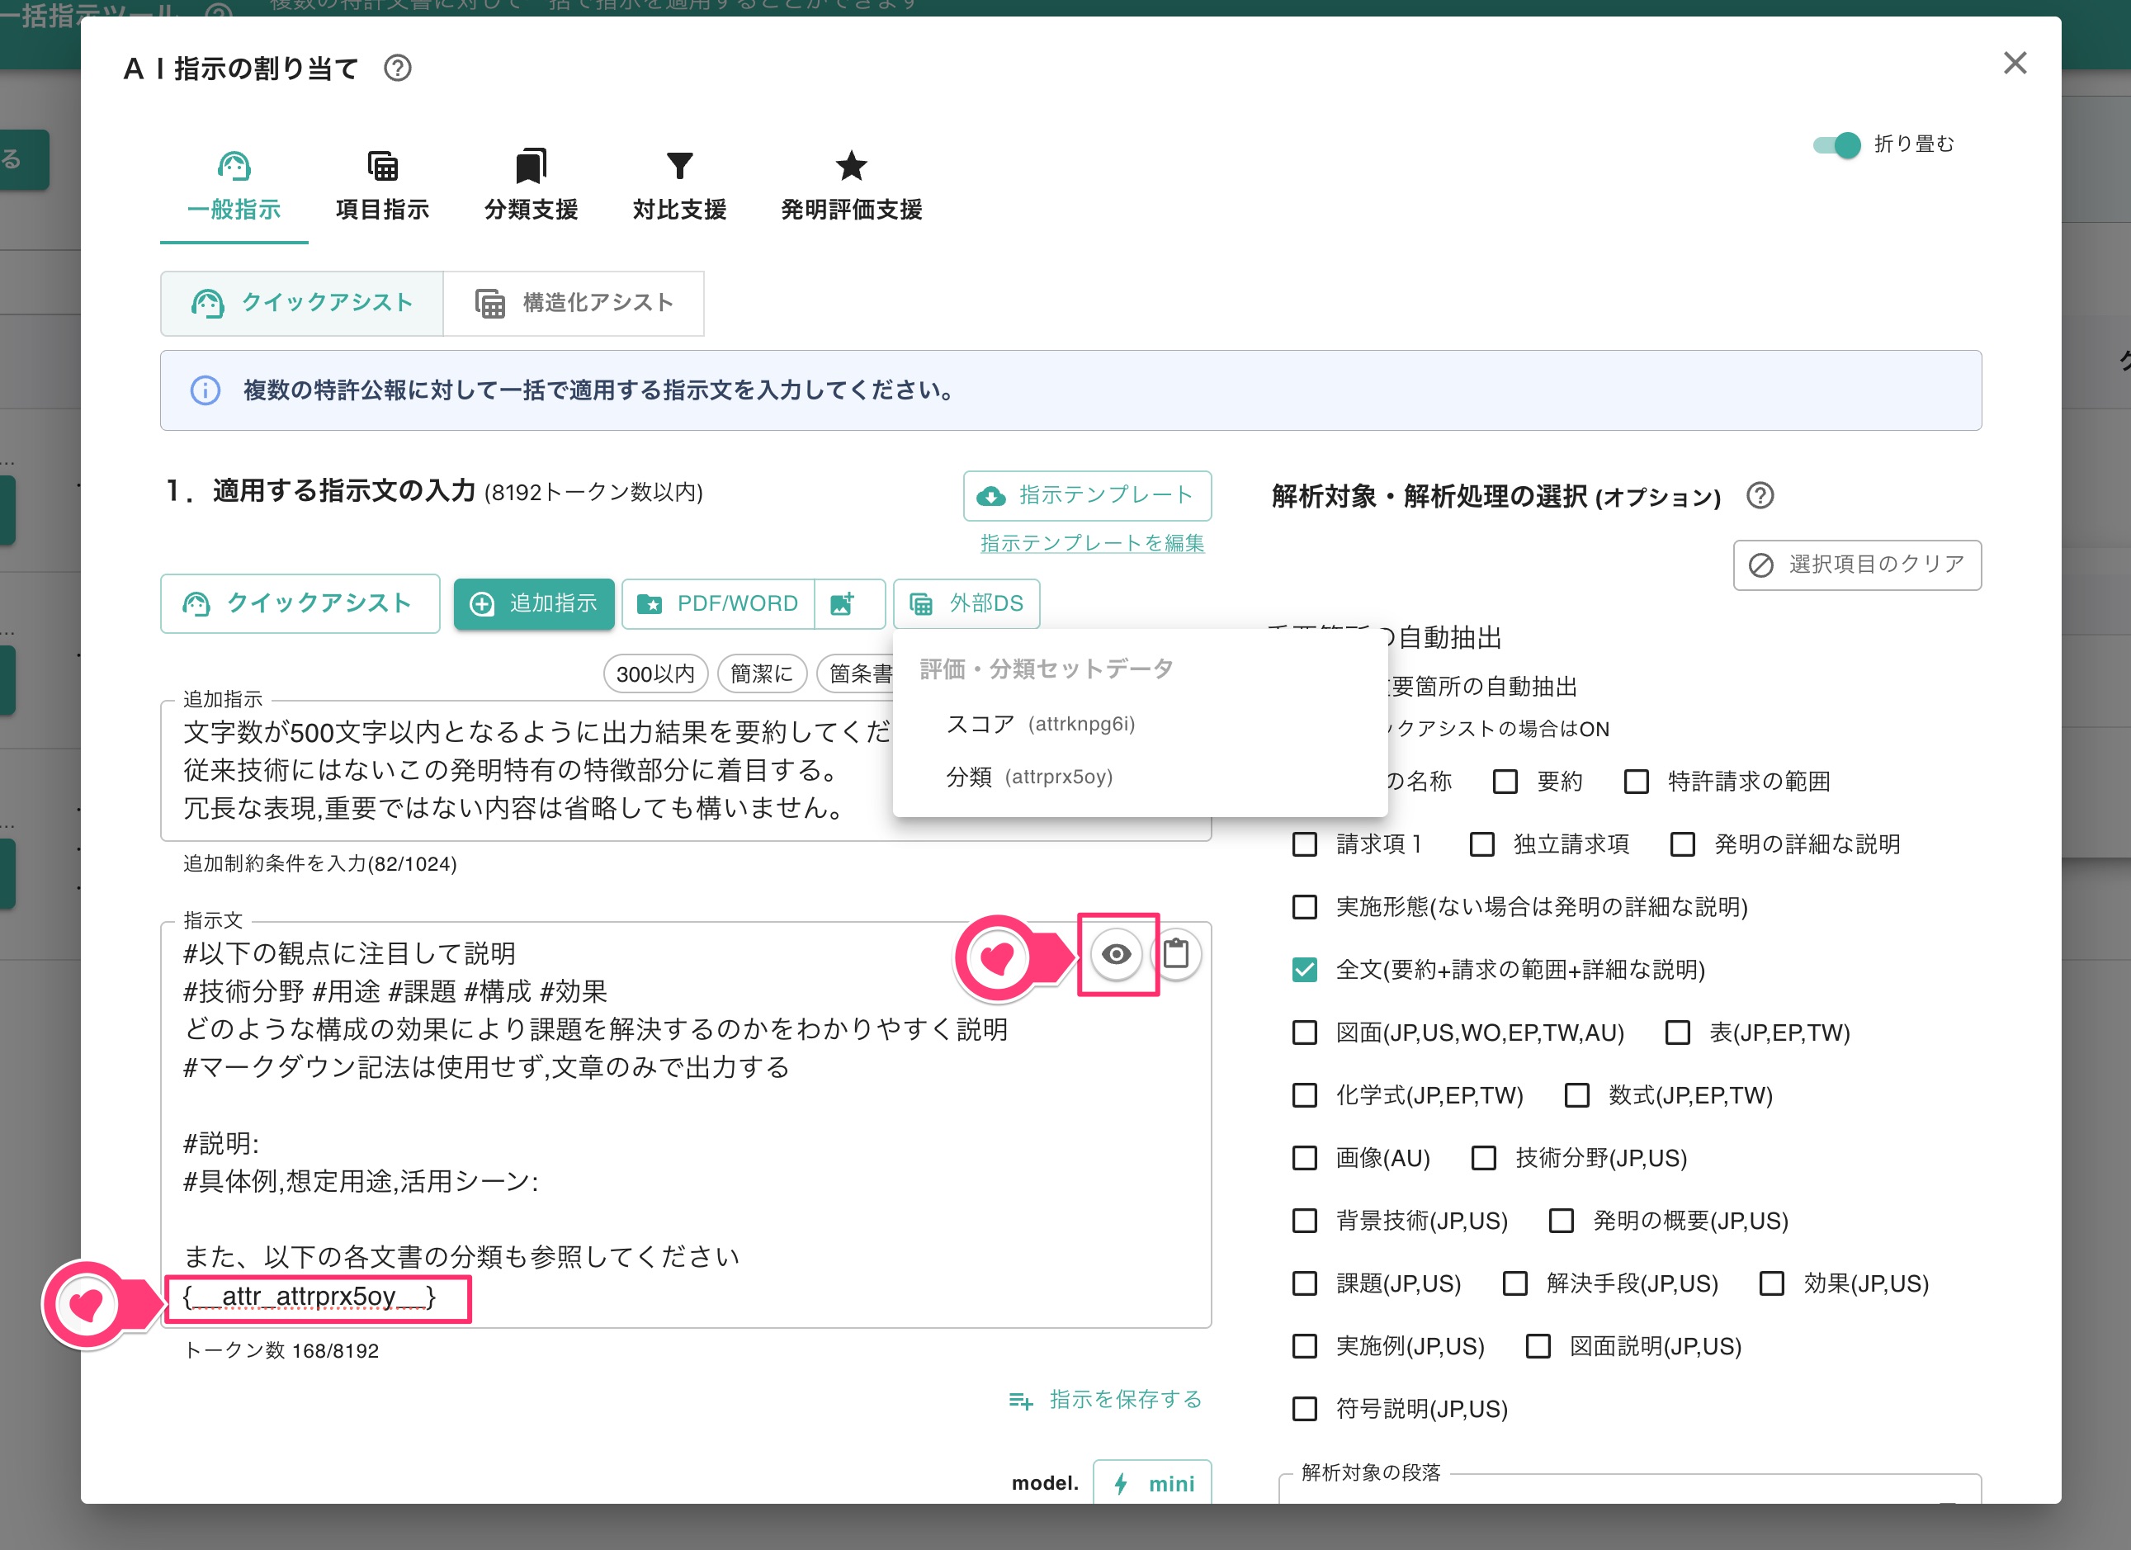Uncheck 全文(要約+請求の範囲+詳細な説明)
2131x1550 pixels.
[1304, 971]
